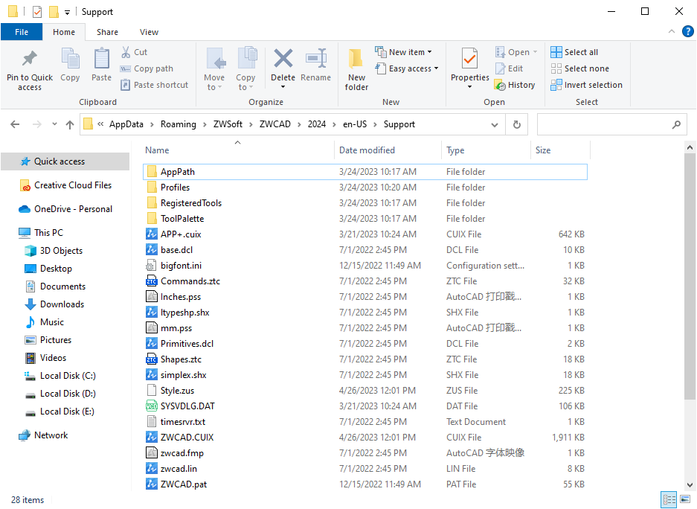Viewport: 697px width, 509px height.
Task: Switch to the Share ribbon tab
Action: tap(108, 32)
